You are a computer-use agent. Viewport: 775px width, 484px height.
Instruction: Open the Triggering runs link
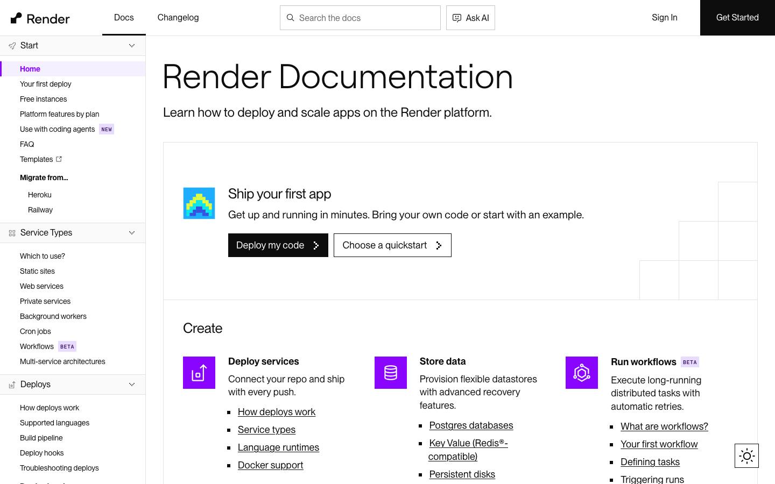[652, 479]
